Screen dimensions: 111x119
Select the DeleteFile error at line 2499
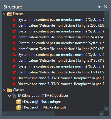pos(61,49)
